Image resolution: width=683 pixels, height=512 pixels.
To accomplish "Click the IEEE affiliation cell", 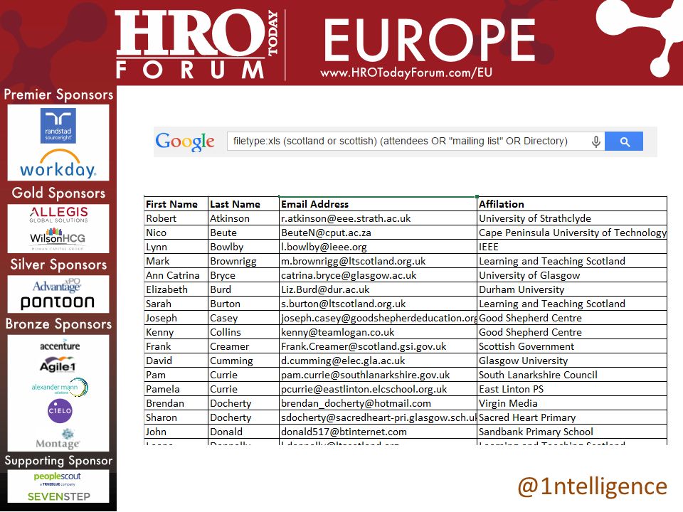I will click(572, 247).
